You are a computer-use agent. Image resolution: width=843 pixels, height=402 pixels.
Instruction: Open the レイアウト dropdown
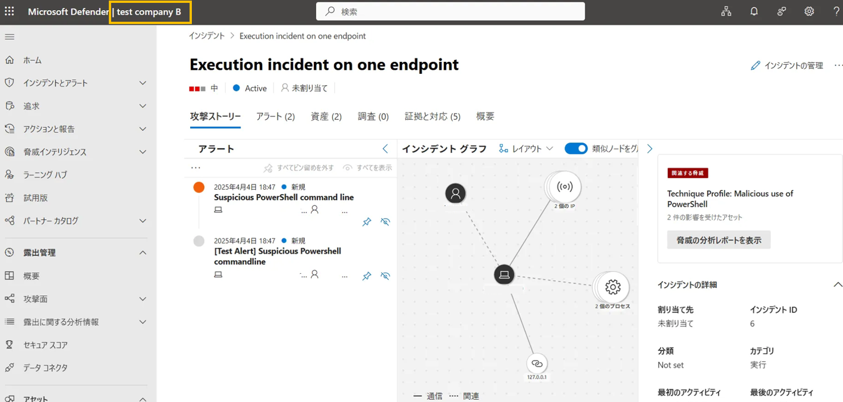(x=526, y=149)
